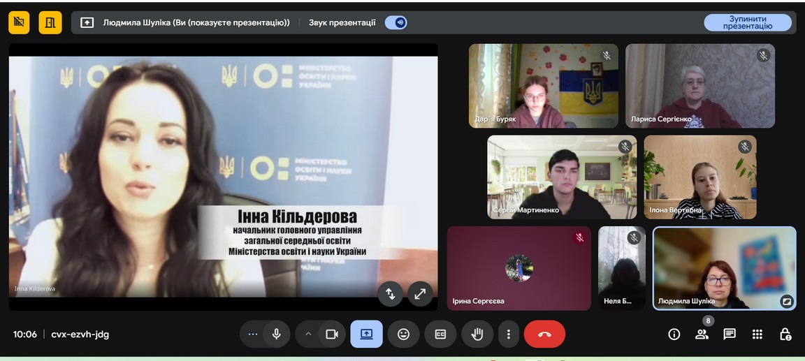805x361 pixels.
Task: Click the Зупинити презентацію button
Action: click(747, 22)
